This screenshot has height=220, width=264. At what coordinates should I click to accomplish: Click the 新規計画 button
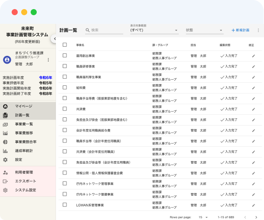point(240,30)
